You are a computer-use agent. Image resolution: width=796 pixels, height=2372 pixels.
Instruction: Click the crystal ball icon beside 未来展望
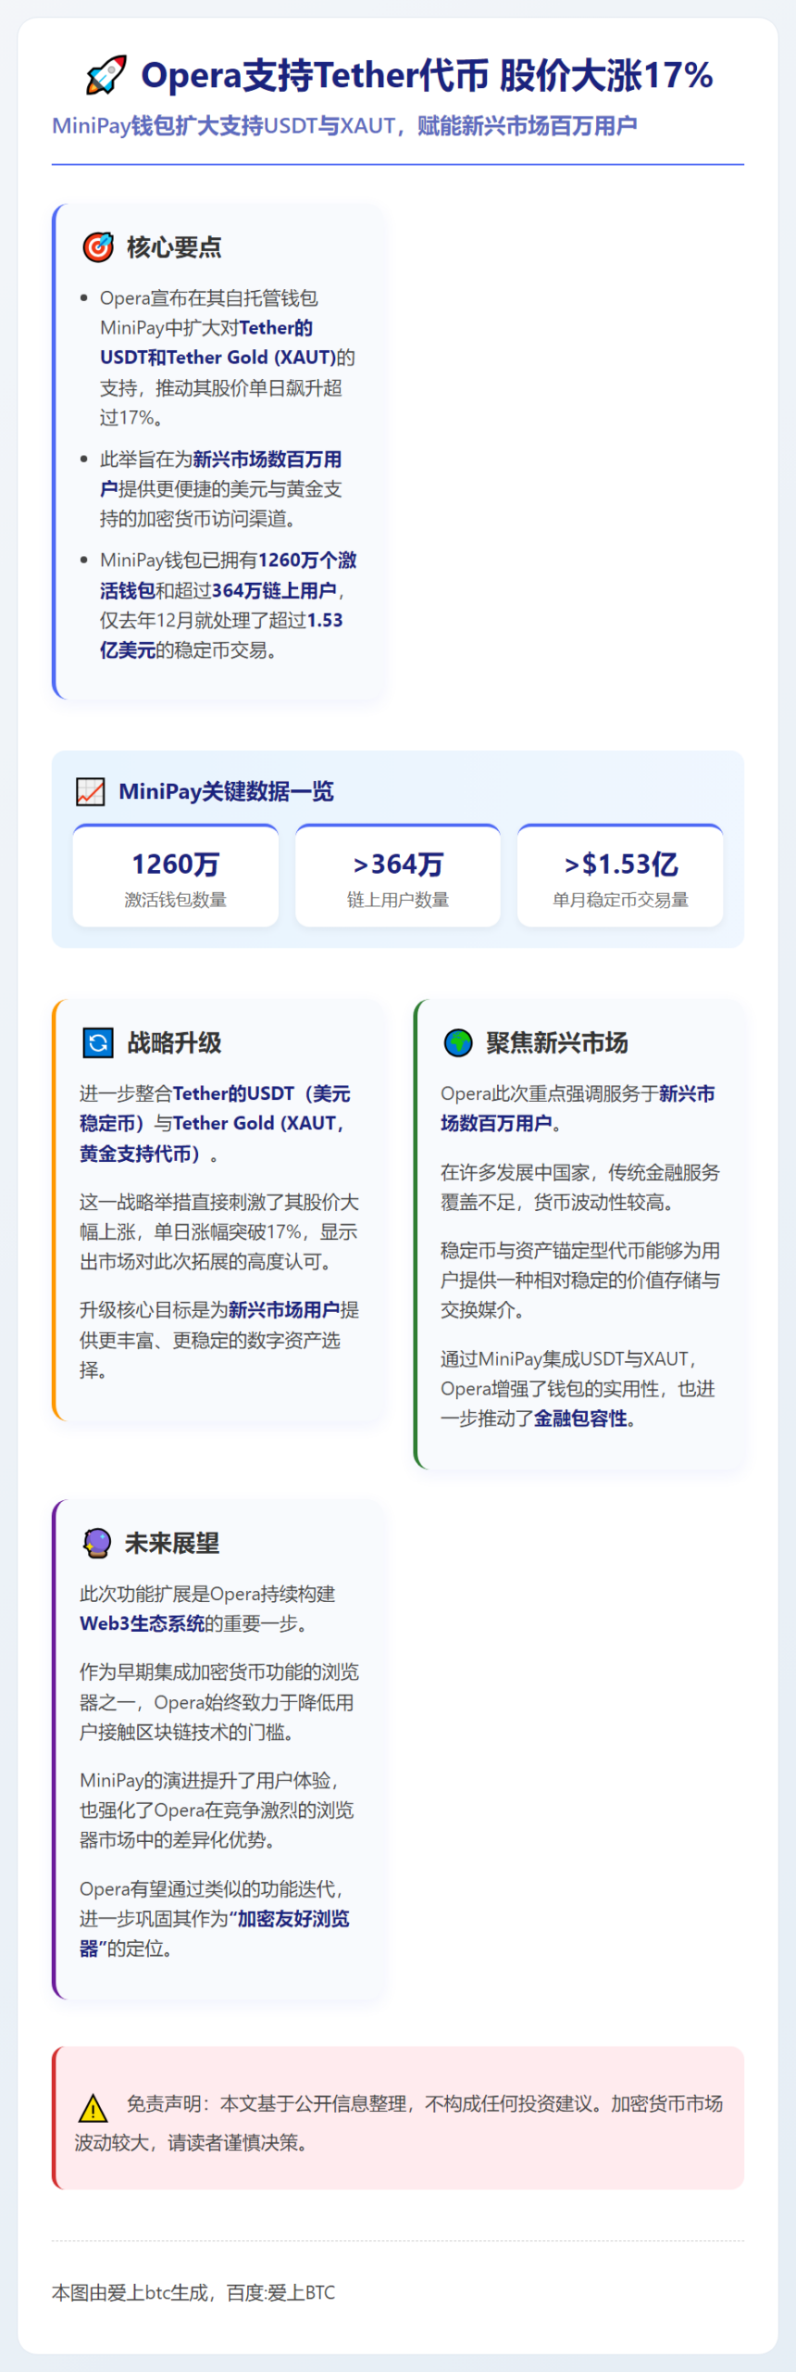(96, 1543)
